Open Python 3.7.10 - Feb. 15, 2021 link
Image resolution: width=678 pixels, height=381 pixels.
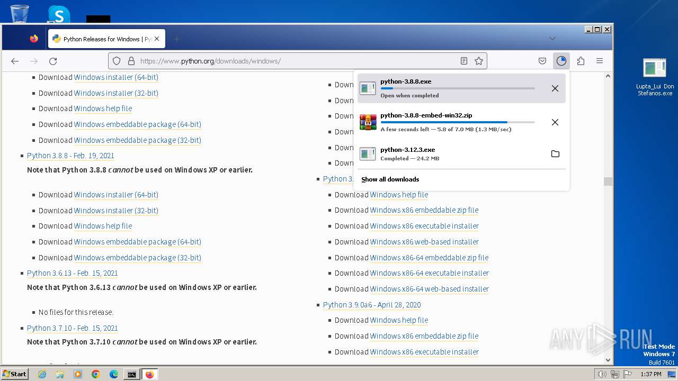click(73, 328)
